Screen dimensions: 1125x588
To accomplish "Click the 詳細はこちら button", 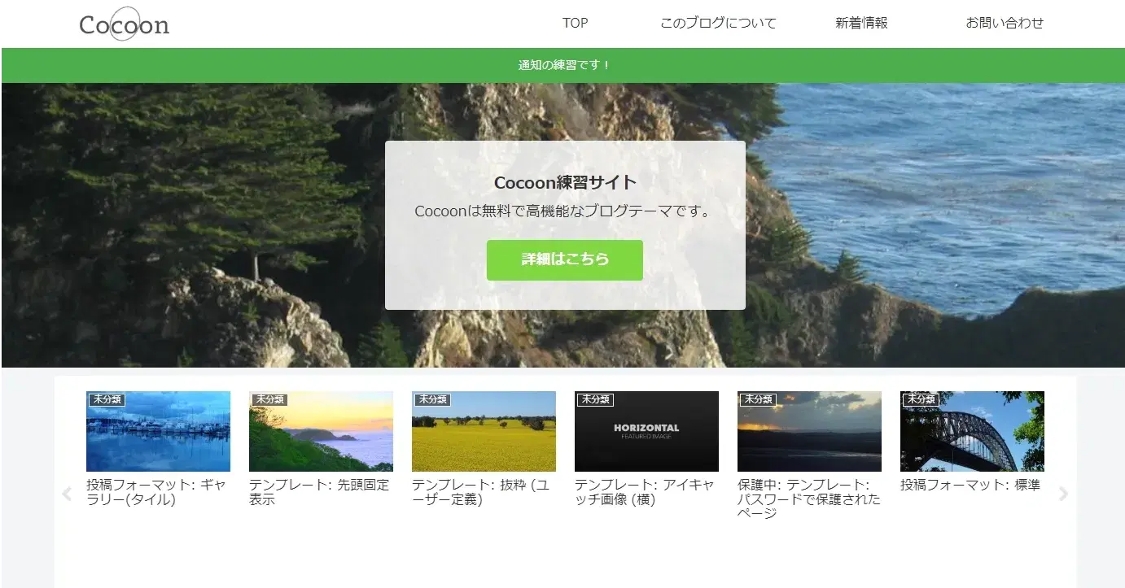I will point(564,259).
